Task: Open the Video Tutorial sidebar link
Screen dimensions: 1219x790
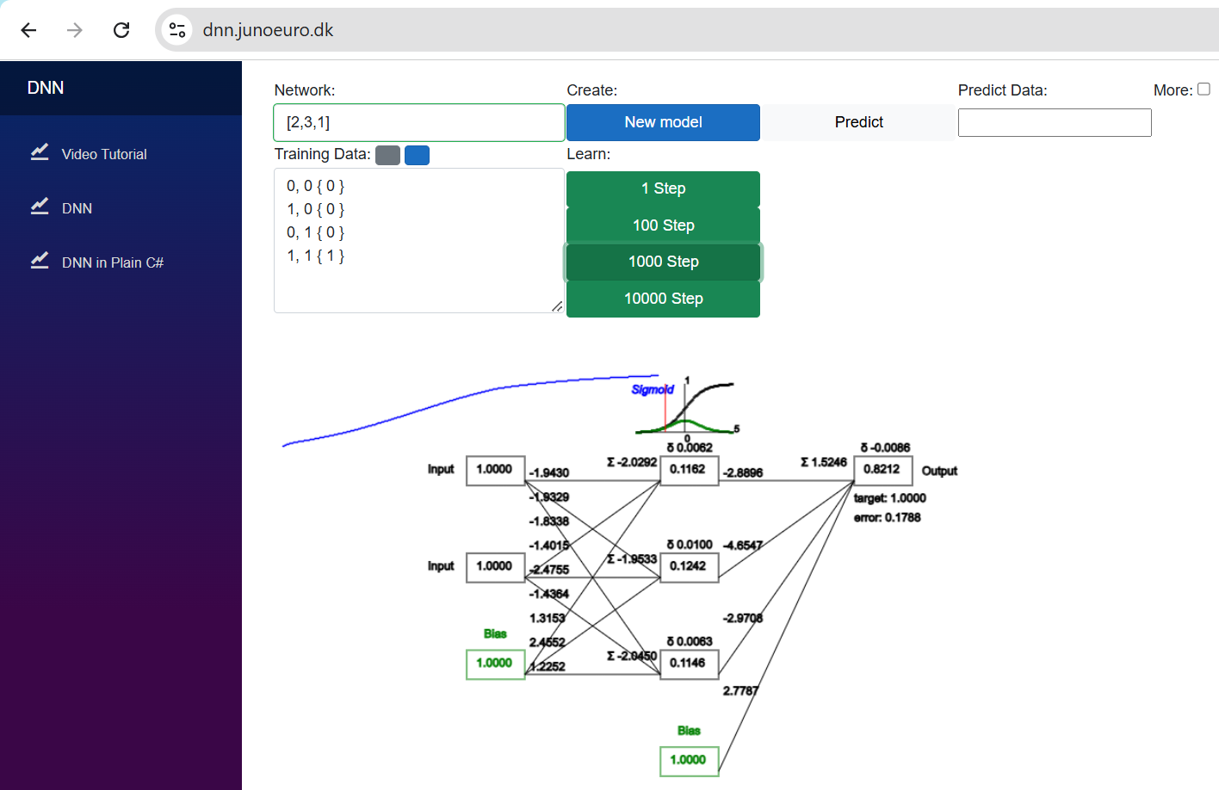Action: point(104,154)
